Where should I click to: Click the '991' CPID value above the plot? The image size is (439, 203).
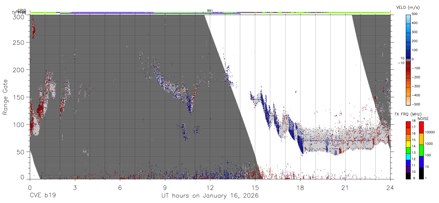pos(210,10)
